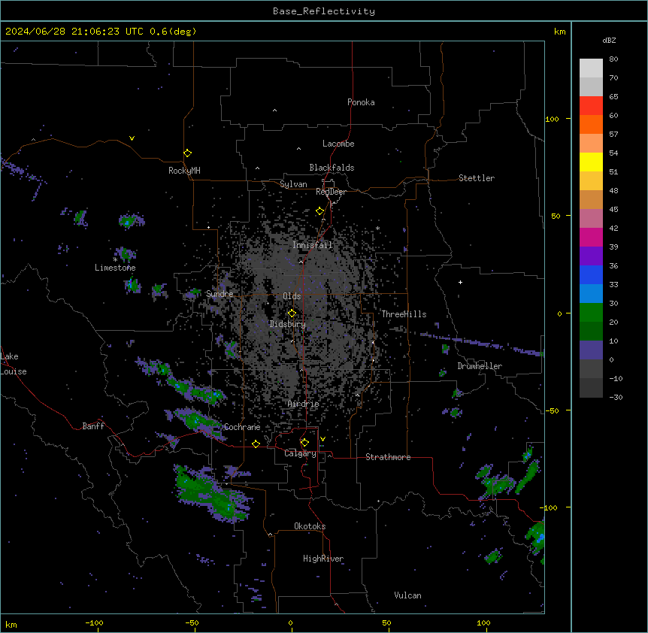The width and height of the screenshot is (648, 633).
Task: Click the Vulcan label
Action: [408, 595]
